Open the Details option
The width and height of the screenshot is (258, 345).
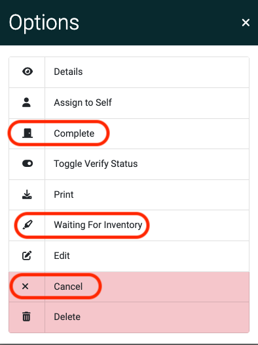coord(129,72)
